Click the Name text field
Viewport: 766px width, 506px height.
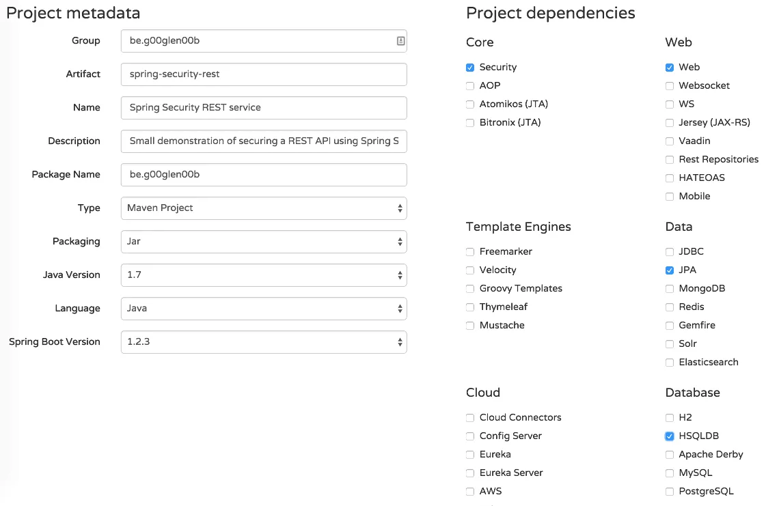tap(263, 108)
